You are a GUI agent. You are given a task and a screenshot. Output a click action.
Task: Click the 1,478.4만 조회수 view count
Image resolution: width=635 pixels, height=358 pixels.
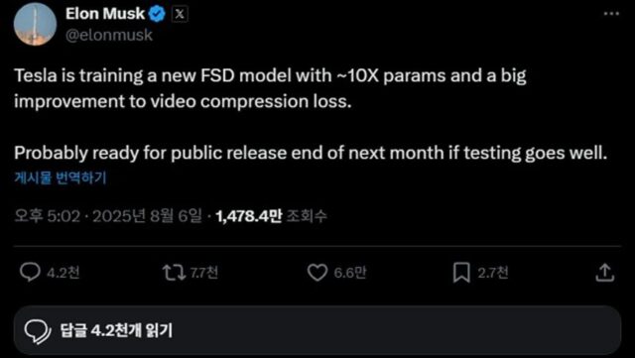tap(271, 216)
